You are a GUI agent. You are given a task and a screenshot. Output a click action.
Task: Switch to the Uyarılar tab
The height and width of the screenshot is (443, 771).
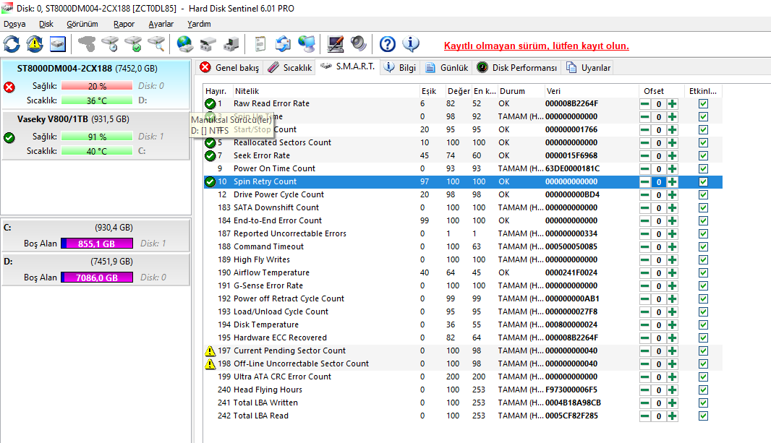click(x=589, y=68)
